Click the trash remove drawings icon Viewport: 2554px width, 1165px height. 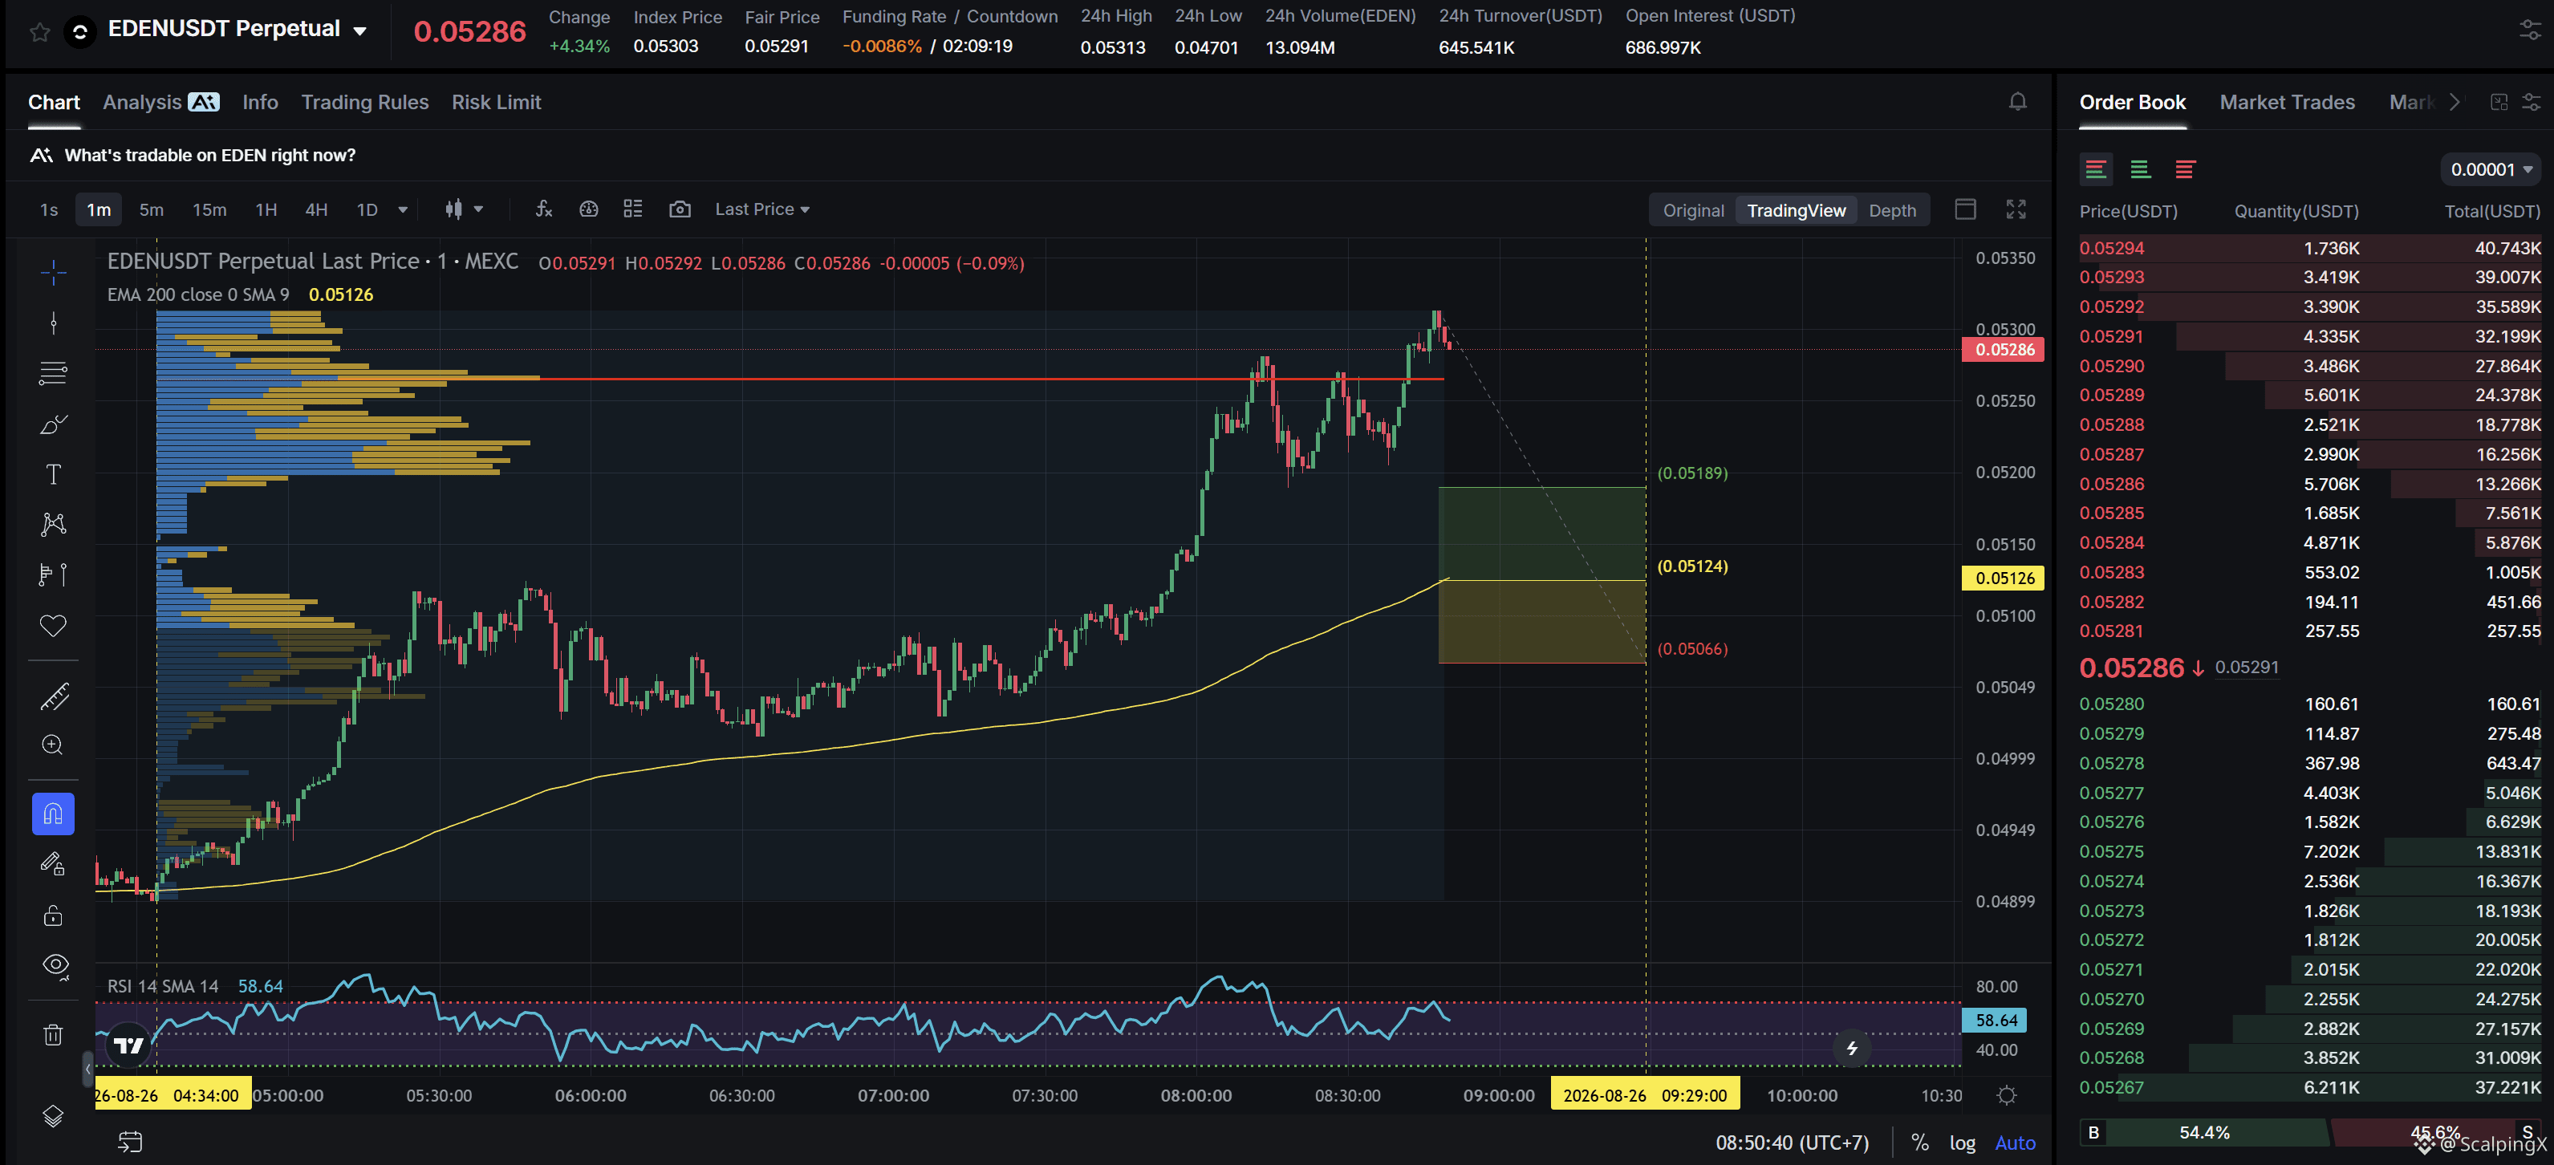click(x=54, y=1035)
